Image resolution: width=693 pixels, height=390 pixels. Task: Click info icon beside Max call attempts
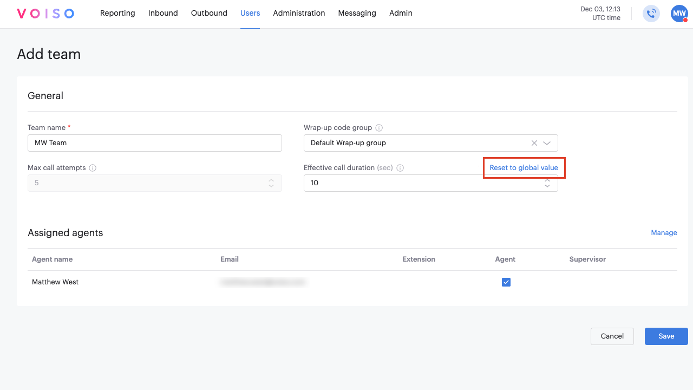tap(93, 168)
